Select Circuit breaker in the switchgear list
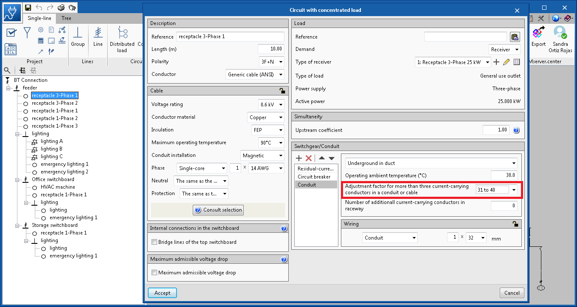Image resolution: width=577 pixels, height=307 pixels. (314, 177)
